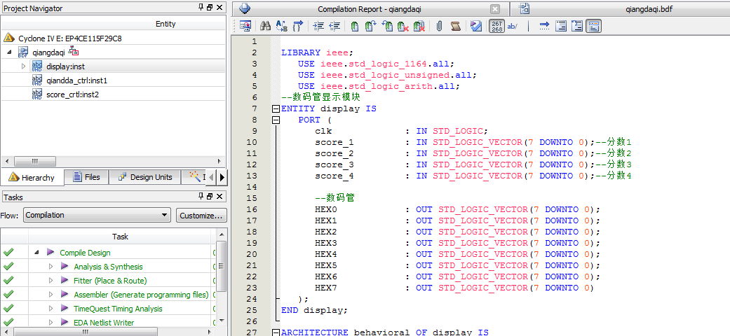Click the Replace text icon in toolbar
Viewport: 730px width, 336px height.
coord(282,27)
